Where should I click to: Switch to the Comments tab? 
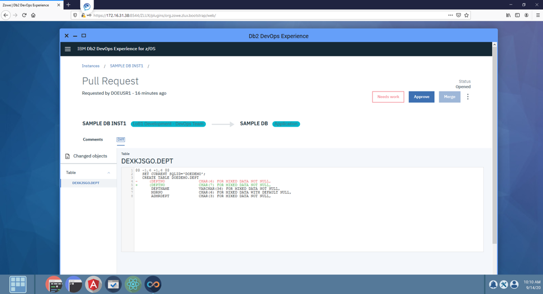pyautogui.click(x=93, y=139)
